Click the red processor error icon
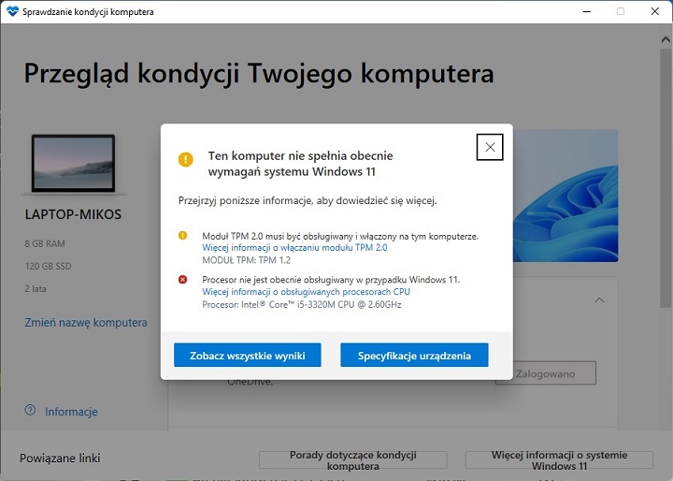The width and height of the screenshot is (673, 481). pyautogui.click(x=183, y=280)
